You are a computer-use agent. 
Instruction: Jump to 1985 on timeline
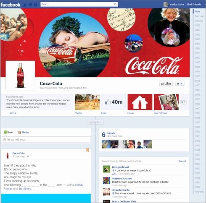click(x=198, y=62)
